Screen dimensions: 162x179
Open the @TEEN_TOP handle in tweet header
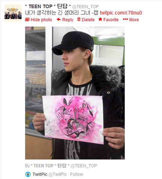85,7
